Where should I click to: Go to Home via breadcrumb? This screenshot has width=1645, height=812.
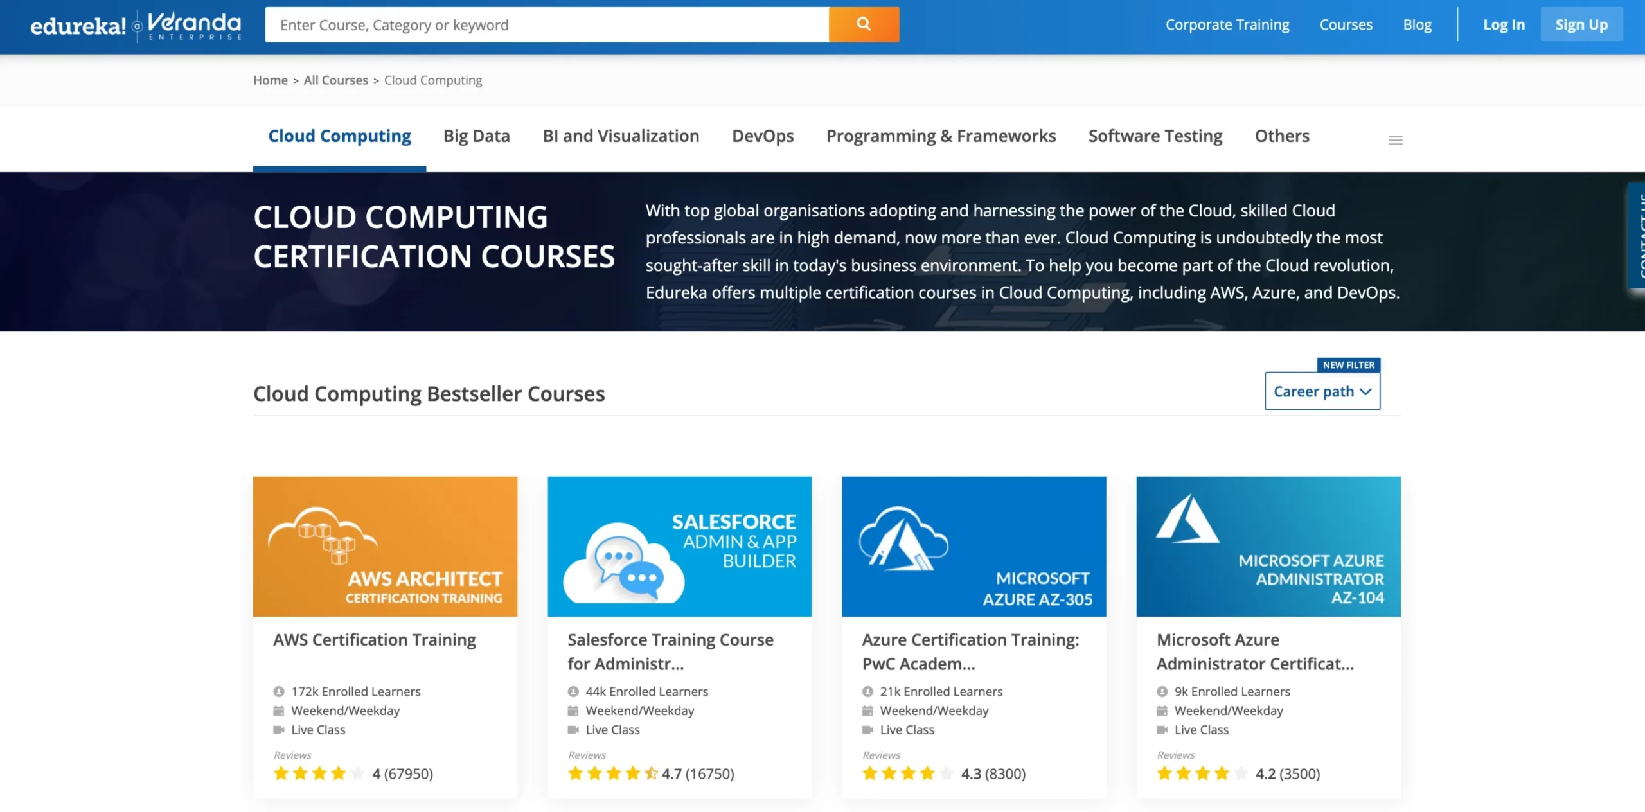270,80
